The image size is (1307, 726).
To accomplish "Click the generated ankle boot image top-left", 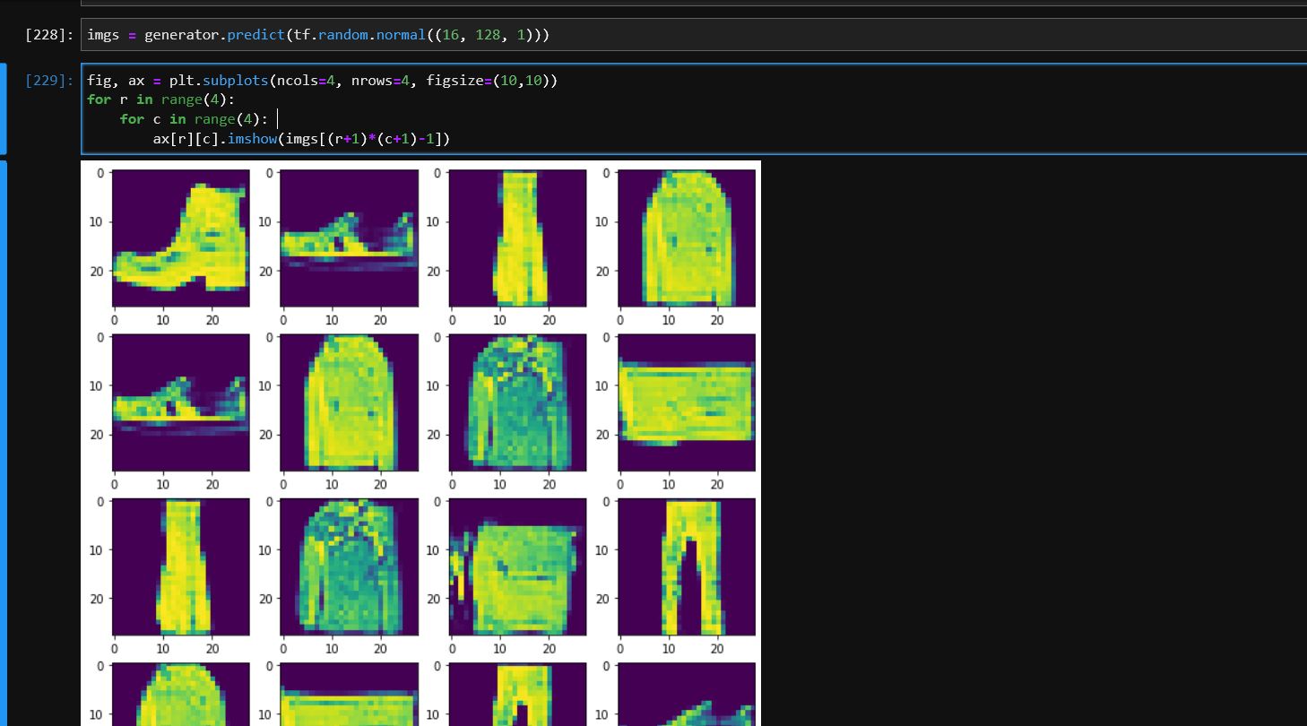I will coord(179,236).
